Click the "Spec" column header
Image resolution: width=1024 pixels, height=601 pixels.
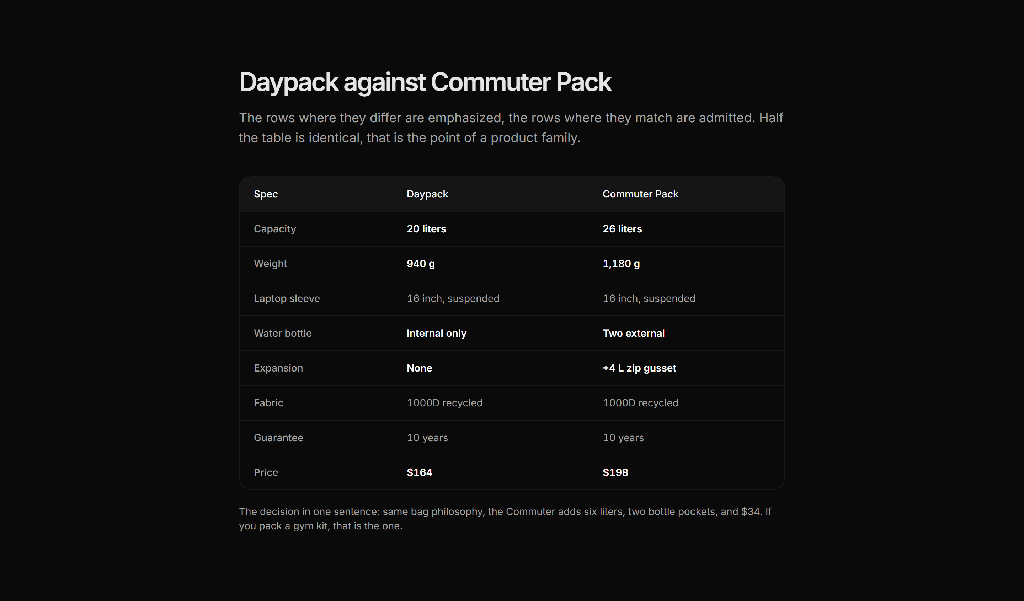[x=266, y=194]
